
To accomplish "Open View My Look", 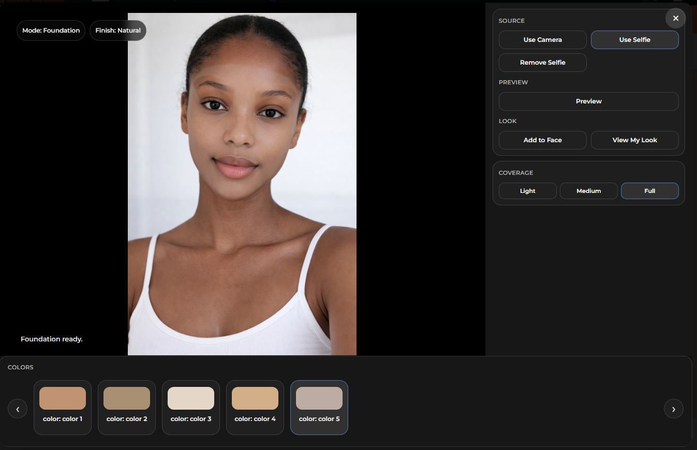I will point(634,140).
